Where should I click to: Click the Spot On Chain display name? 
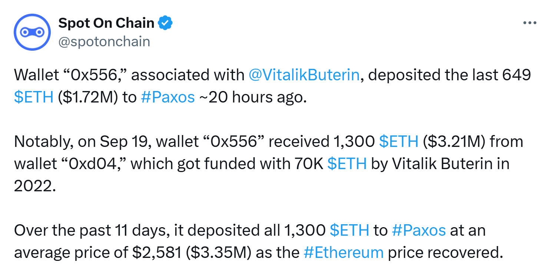(106, 23)
